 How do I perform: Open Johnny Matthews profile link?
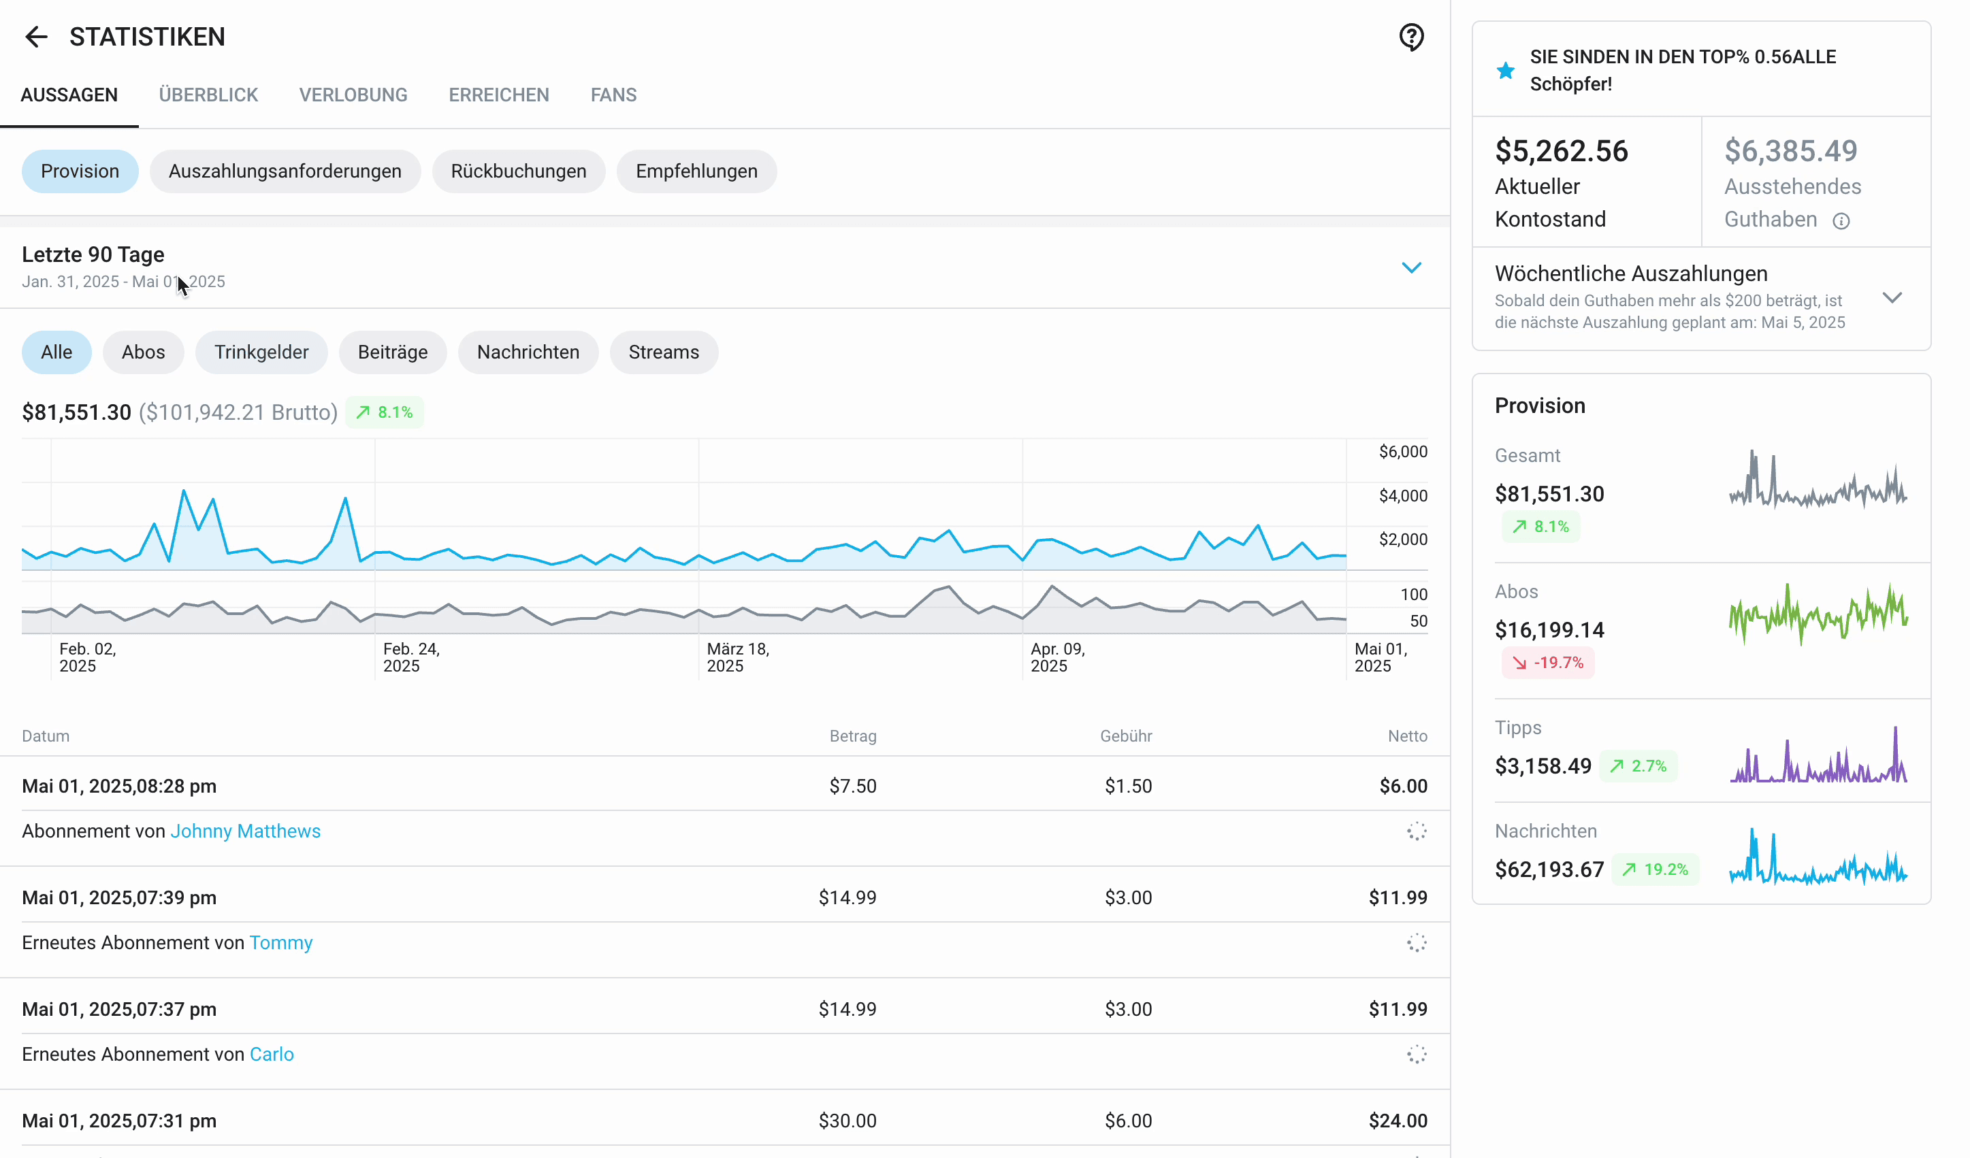point(246,831)
